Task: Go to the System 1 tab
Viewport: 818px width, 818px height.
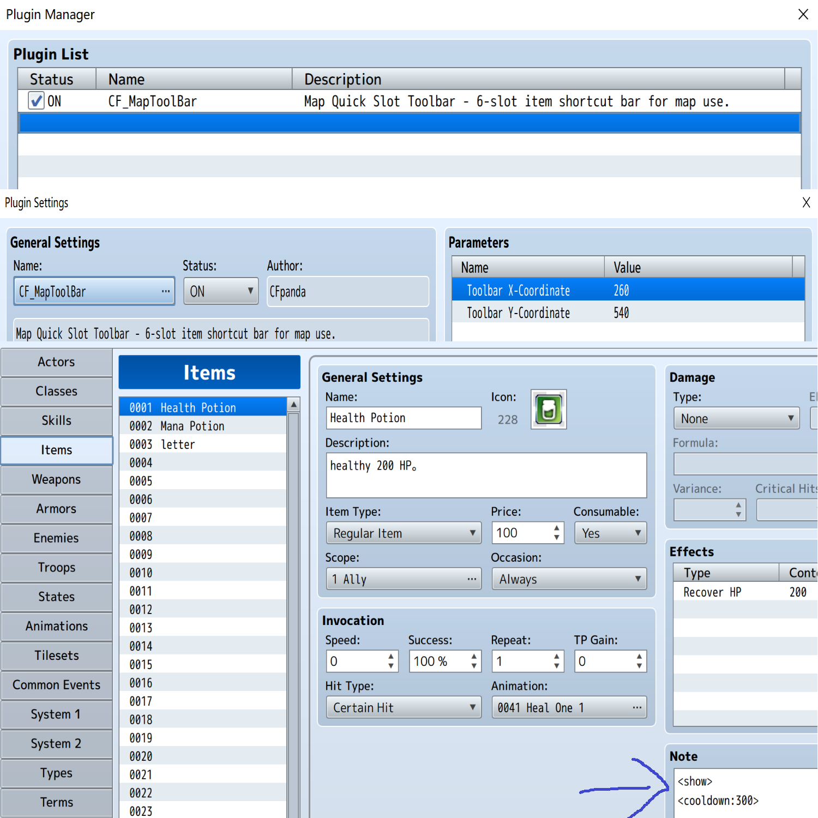Action: click(56, 715)
